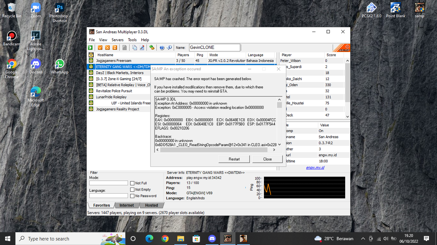The width and height of the screenshot is (437, 245).
Task: Open the Servers menu
Action: [x=117, y=40]
